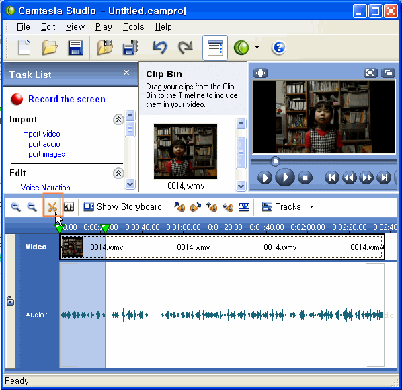Screen dimensions: 402x390
Task: Click the selection start marker on the timeline
Action: click(59, 228)
